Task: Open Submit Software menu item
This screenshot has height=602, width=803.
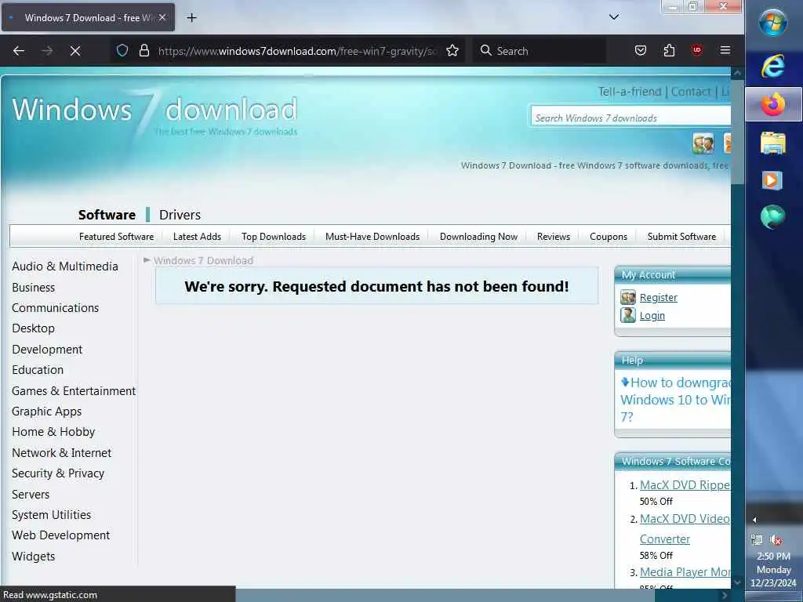Action: 681,237
